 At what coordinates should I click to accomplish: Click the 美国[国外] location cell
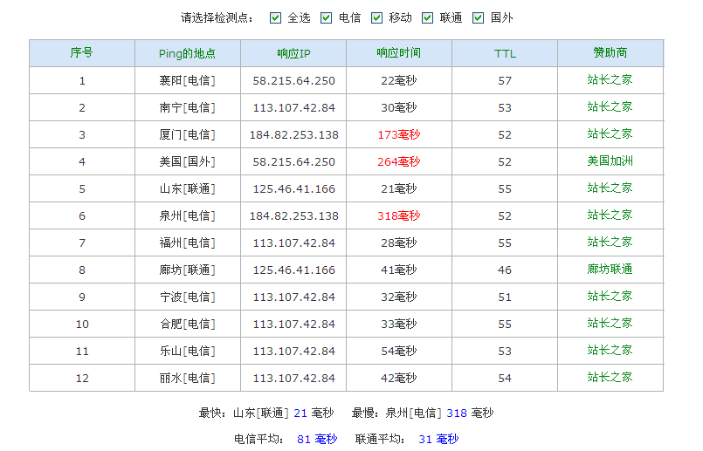click(x=187, y=161)
